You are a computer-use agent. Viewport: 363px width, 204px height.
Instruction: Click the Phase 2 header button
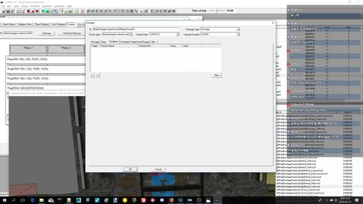click(66, 49)
